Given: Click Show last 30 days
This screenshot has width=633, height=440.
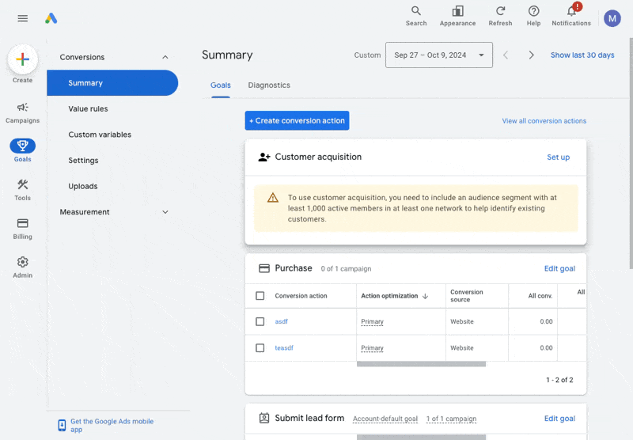Looking at the screenshot, I should (582, 55).
